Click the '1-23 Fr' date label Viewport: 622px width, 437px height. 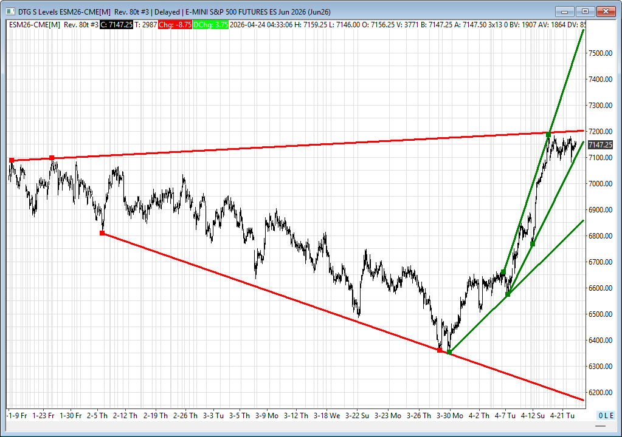[x=43, y=416]
